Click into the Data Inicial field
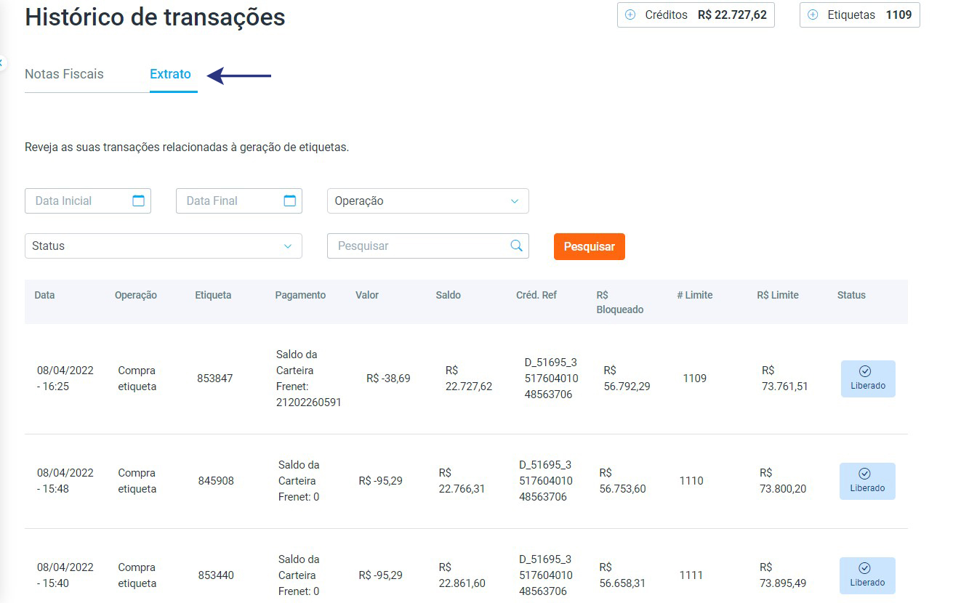The height and width of the screenshot is (603, 961). [80, 201]
